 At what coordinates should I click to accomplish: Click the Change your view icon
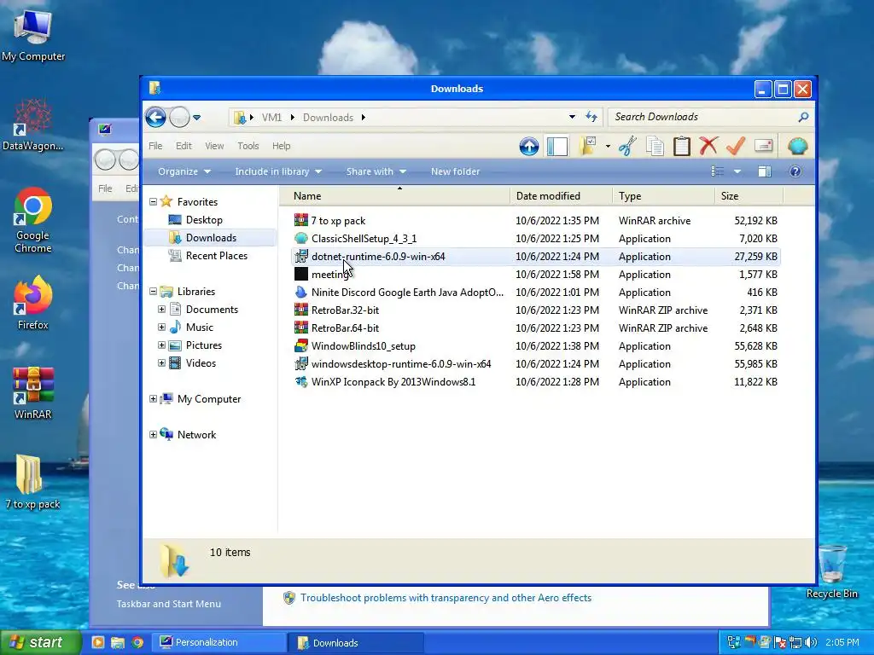(717, 171)
